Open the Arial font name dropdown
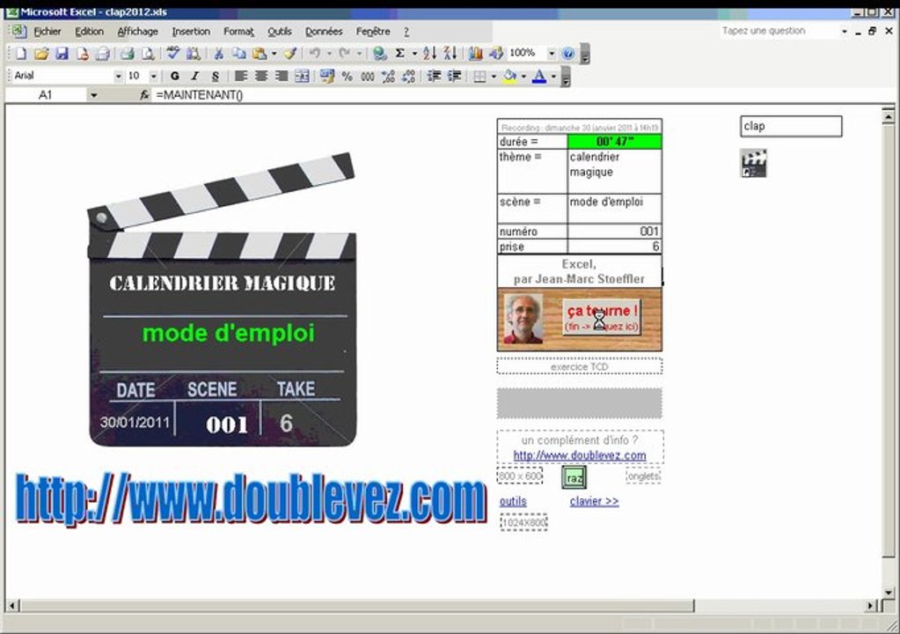Viewport: 900px width, 634px height. [118, 76]
